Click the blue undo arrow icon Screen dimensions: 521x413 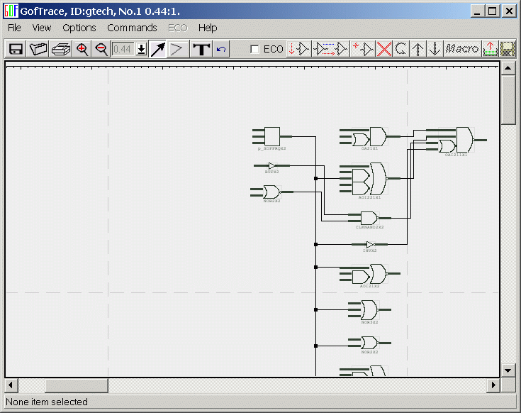pos(222,49)
